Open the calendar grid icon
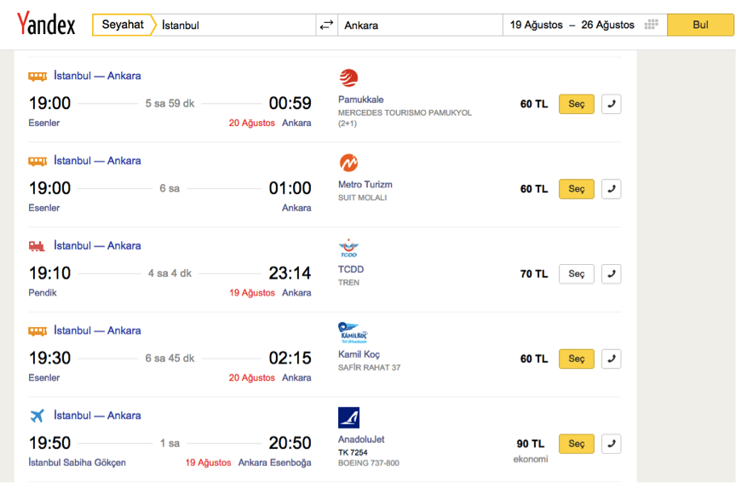This screenshot has height=483, width=736. click(651, 25)
